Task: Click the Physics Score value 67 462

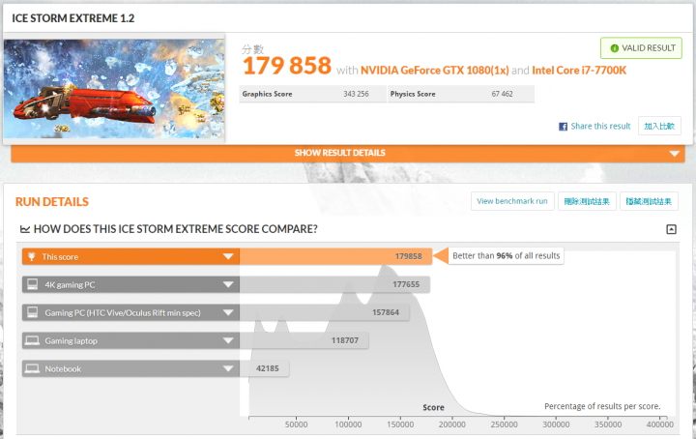Action: coord(502,94)
